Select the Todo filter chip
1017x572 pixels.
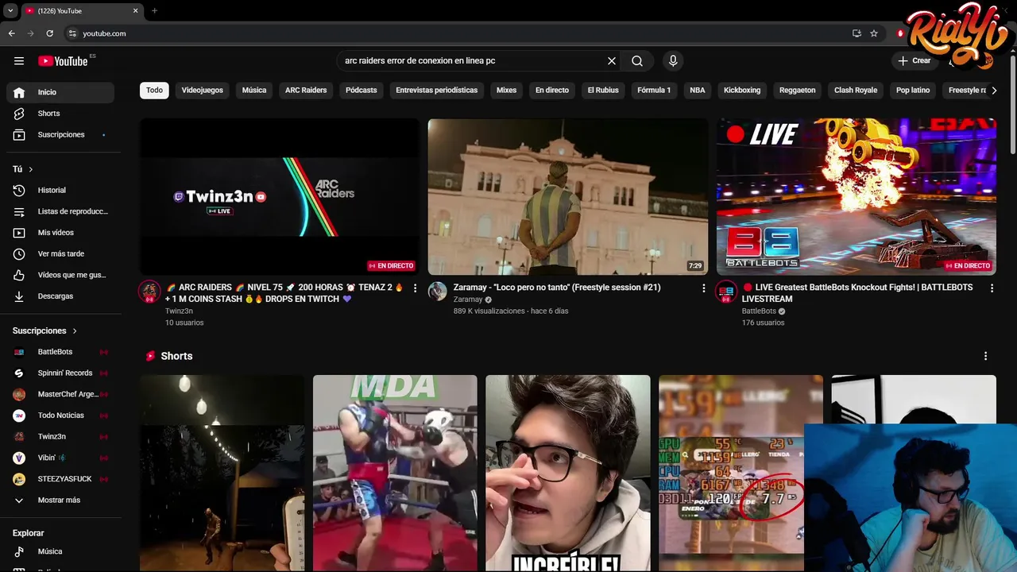pyautogui.click(x=154, y=91)
